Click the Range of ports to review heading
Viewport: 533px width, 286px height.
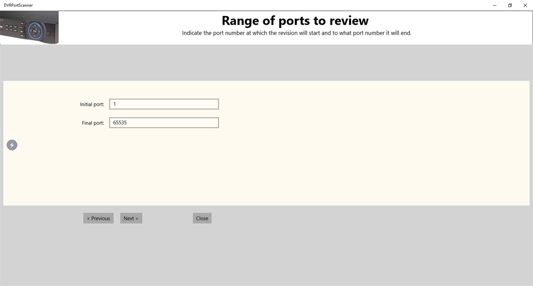tap(295, 21)
